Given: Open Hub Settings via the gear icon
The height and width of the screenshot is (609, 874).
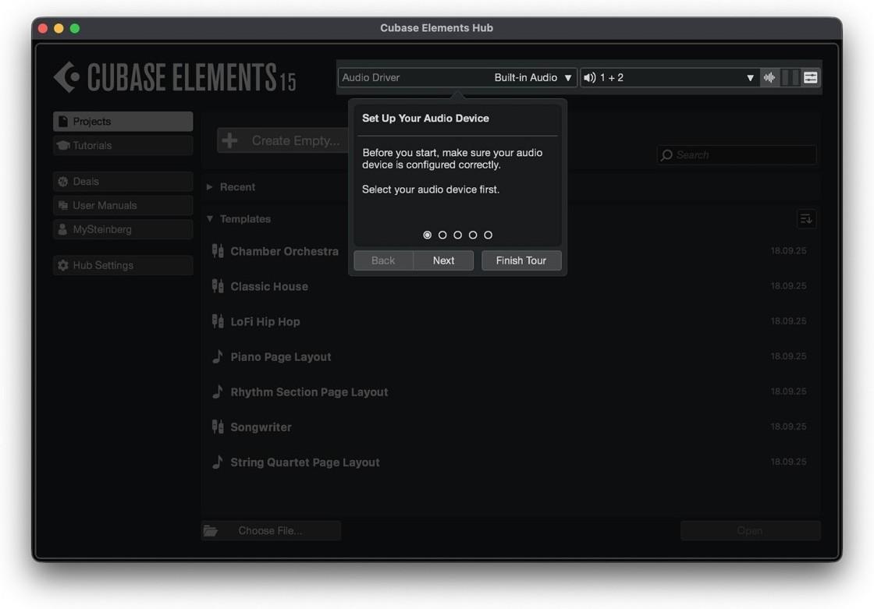Looking at the screenshot, I should [x=62, y=265].
